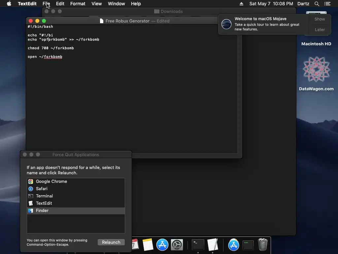Viewport: 338px width, 254px height.
Task: Click the Terminal icon in Force Quit list
Action: [x=31, y=196]
